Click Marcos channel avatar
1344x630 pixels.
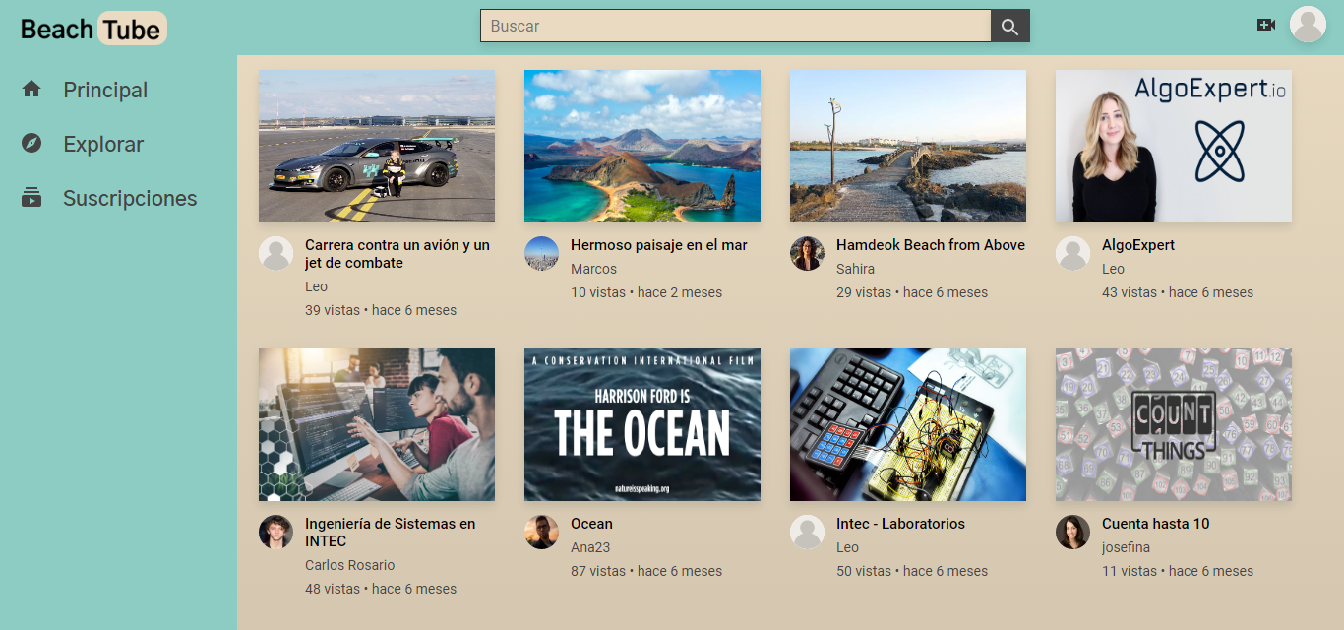(541, 253)
